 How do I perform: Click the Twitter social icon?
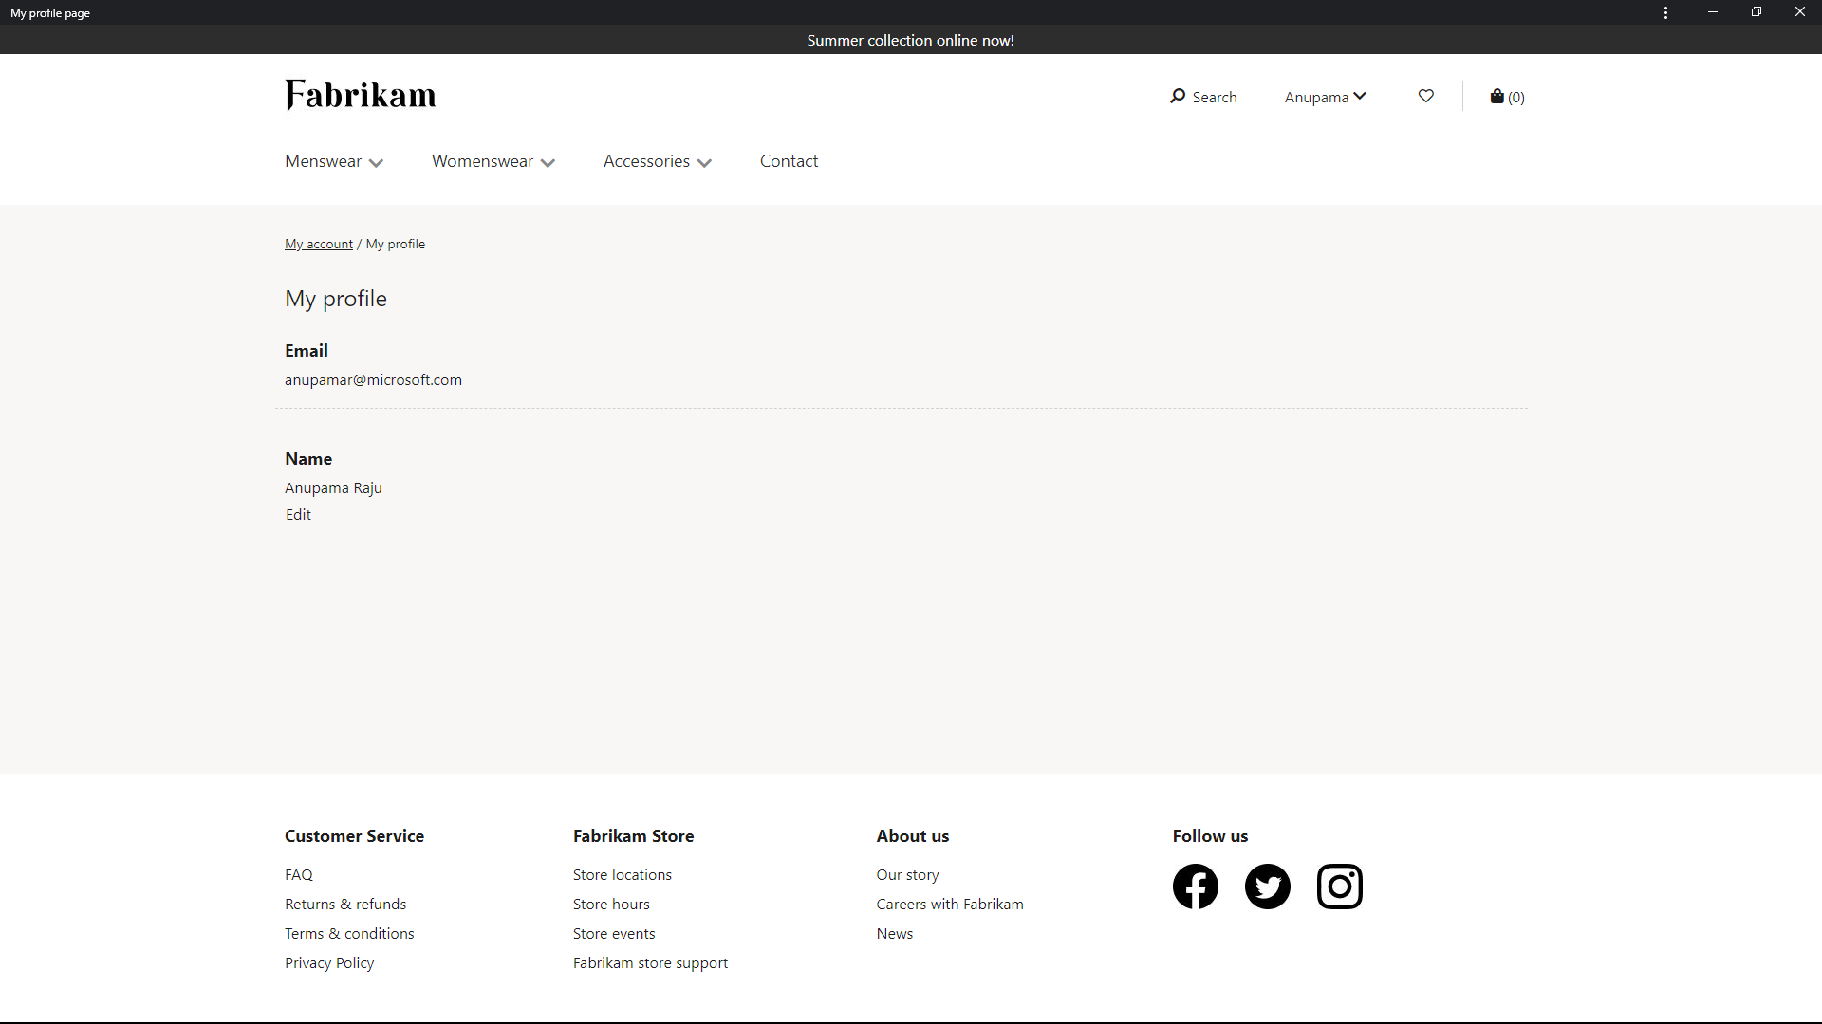(1268, 887)
